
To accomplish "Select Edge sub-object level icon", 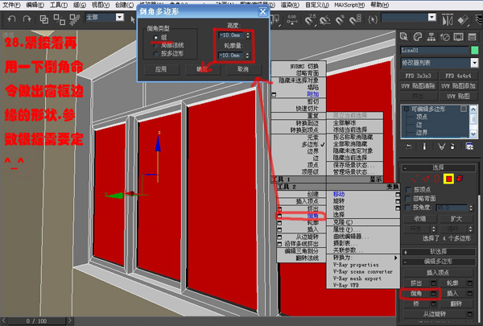I will click(x=426, y=179).
